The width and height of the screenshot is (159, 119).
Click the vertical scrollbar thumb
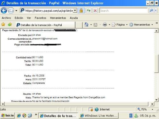[x=156, y=64]
